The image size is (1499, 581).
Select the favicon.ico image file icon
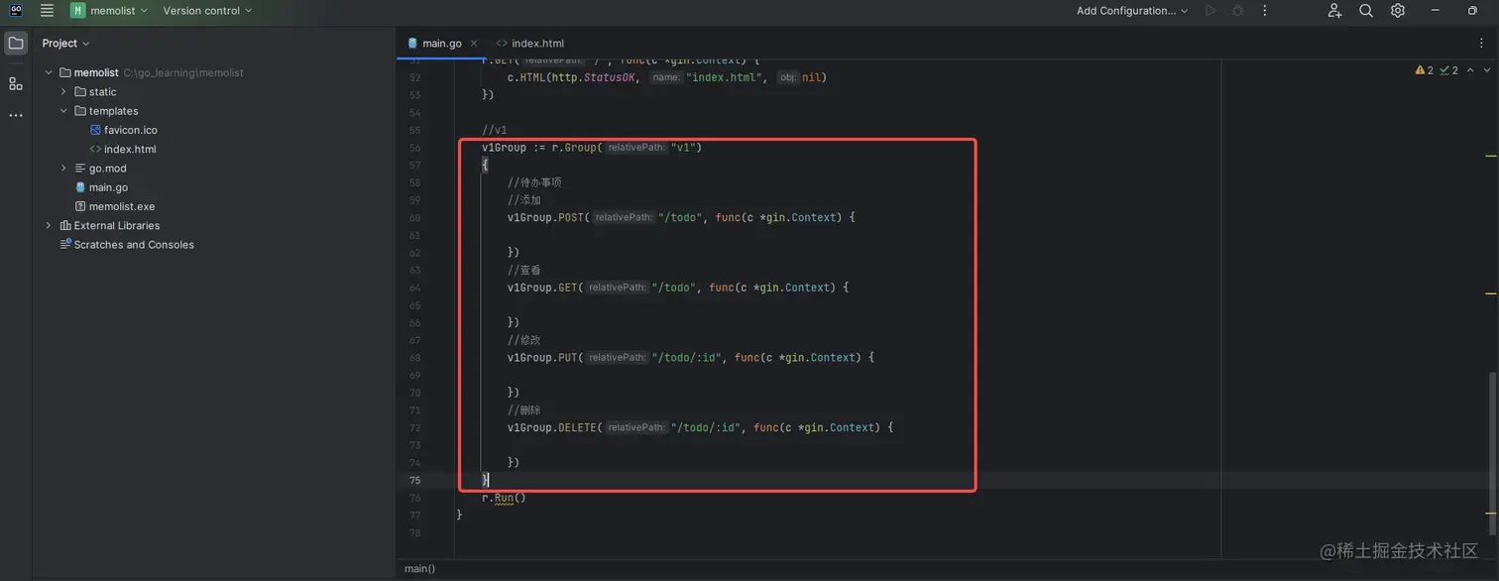95,130
